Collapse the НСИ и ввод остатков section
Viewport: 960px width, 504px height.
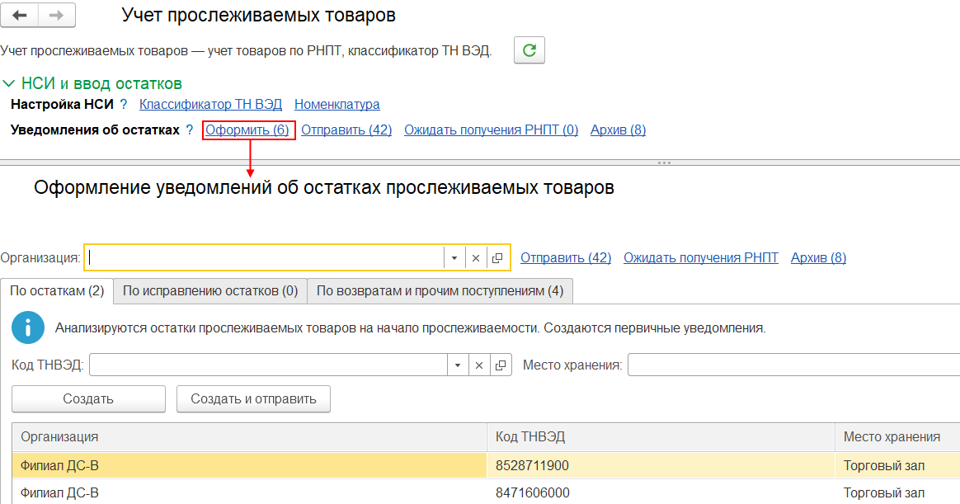click(x=9, y=84)
